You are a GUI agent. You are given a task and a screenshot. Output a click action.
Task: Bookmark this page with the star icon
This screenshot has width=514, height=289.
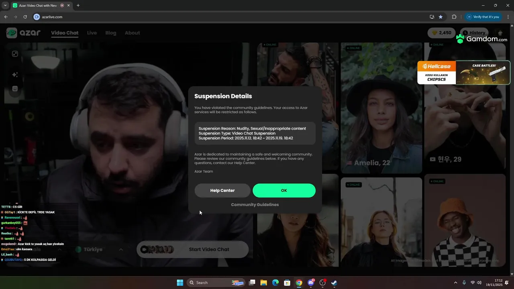pyautogui.click(x=441, y=17)
